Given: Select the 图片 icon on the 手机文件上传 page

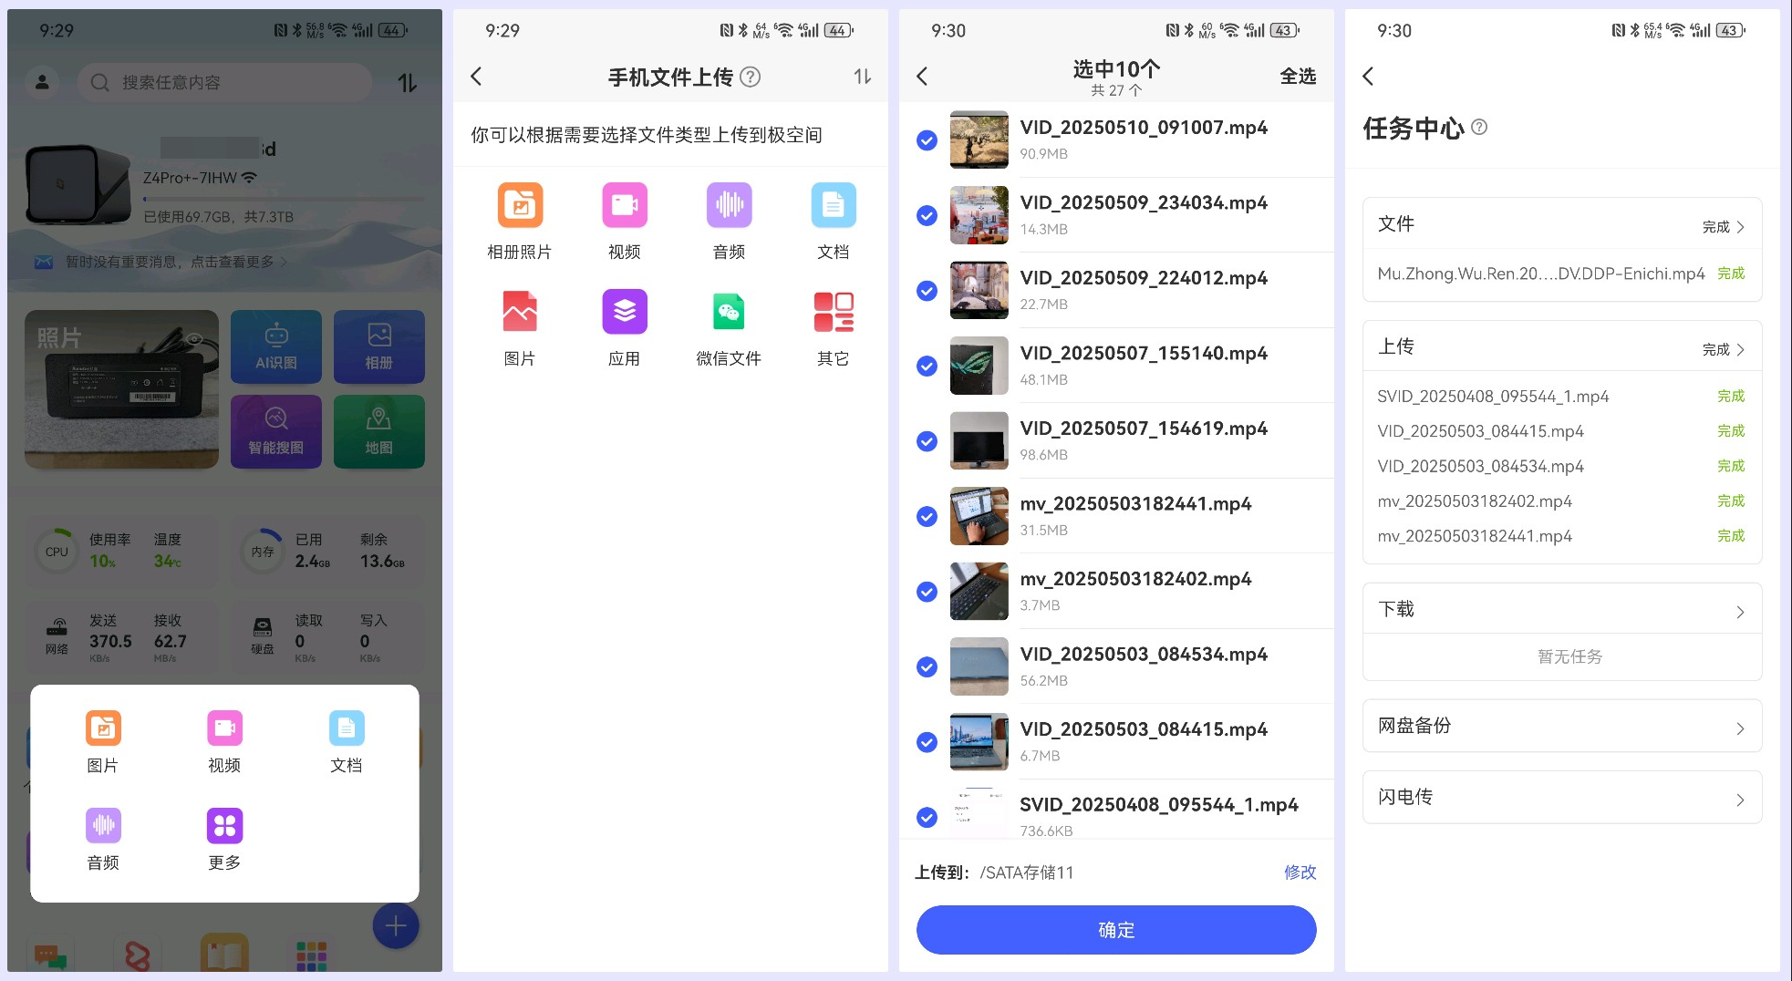Looking at the screenshot, I should (520, 312).
